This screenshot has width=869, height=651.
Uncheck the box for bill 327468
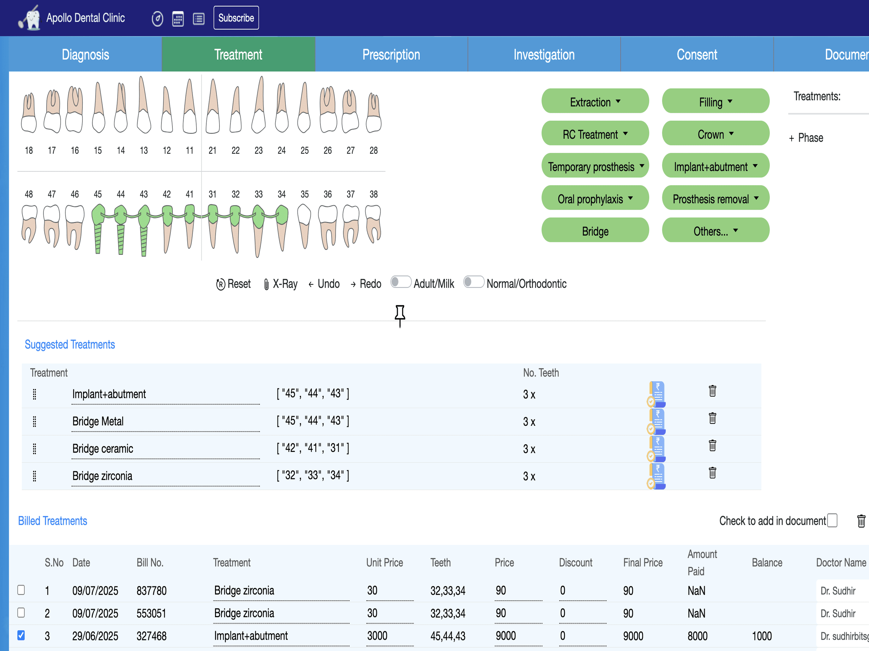[x=21, y=636]
